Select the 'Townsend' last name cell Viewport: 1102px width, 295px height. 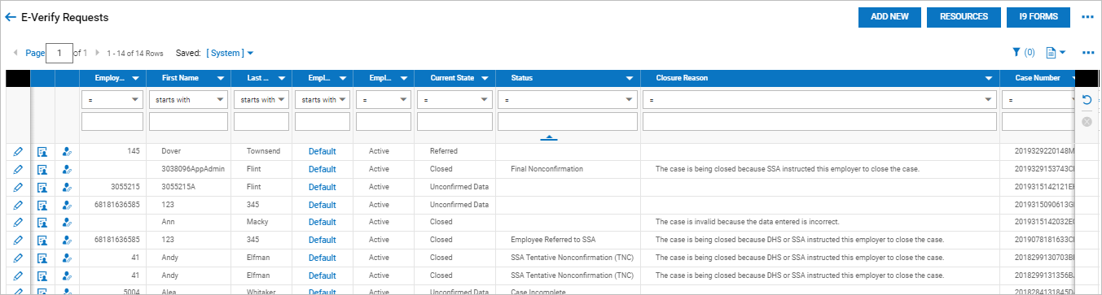pyautogui.click(x=262, y=151)
